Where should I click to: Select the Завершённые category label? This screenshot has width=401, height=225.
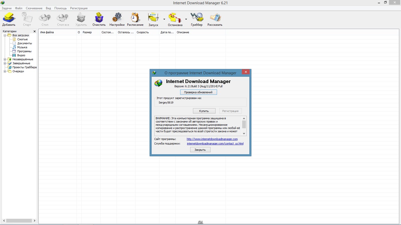point(21,63)
